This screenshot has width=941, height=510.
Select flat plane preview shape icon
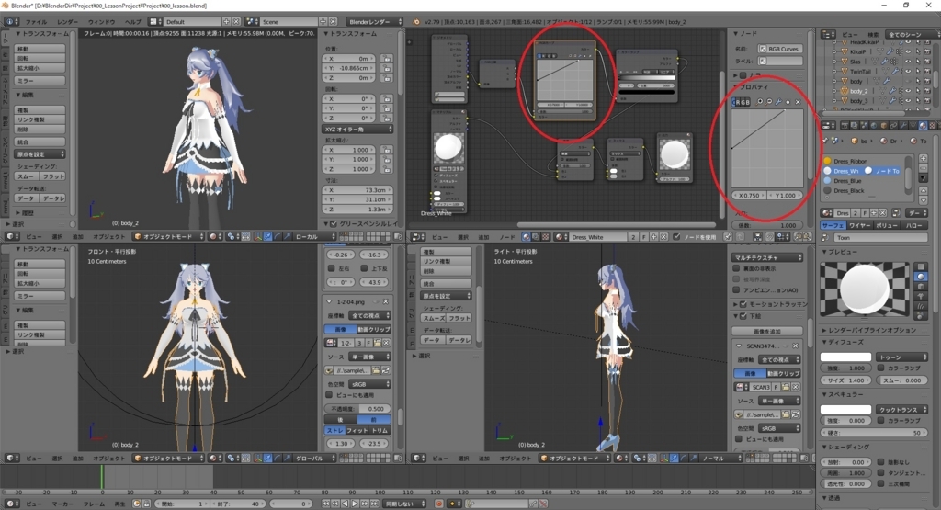tap(921, 266)
